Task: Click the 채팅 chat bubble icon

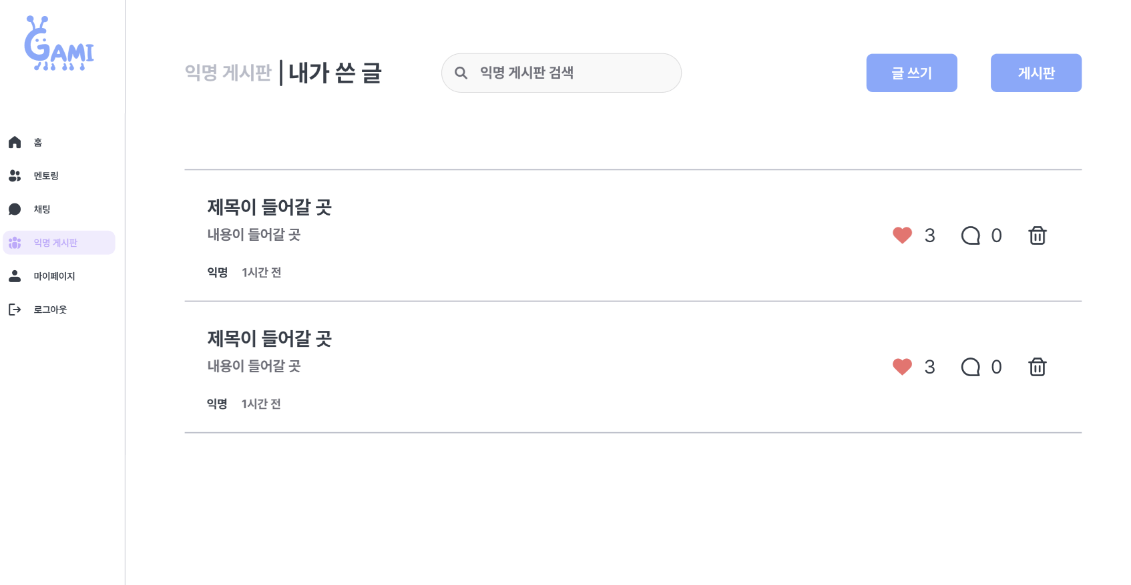Action: click(15, 209)
